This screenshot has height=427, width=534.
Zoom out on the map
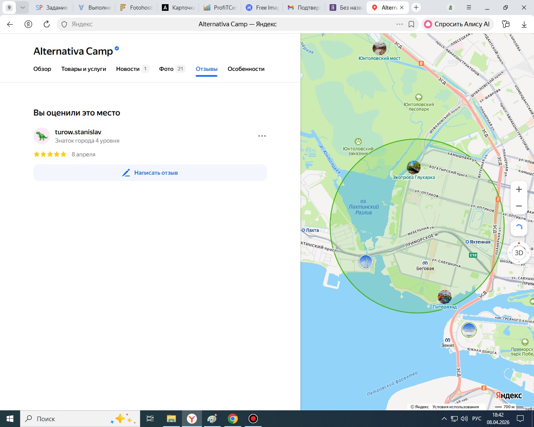pos(519,206)
